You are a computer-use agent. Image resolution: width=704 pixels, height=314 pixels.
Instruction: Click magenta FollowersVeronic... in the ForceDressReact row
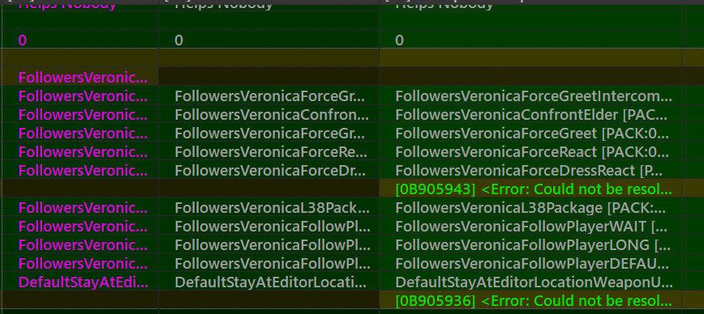(x=80, y=170)
